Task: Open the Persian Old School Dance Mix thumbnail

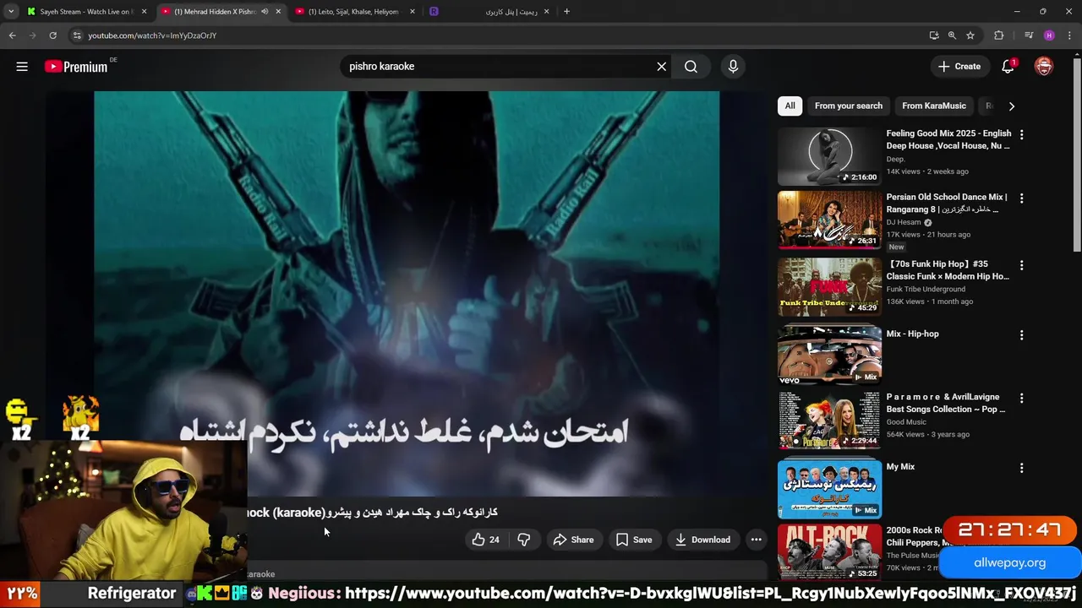Action: point(829,220)
